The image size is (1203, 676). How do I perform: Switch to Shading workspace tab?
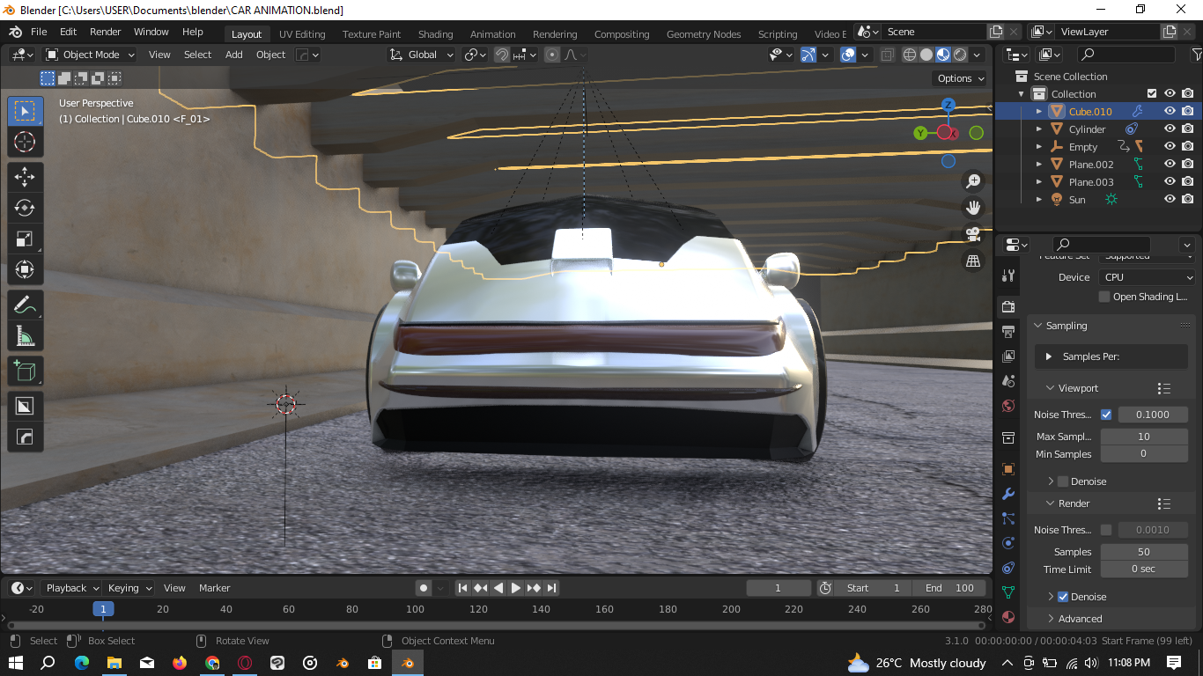point(435,34)
